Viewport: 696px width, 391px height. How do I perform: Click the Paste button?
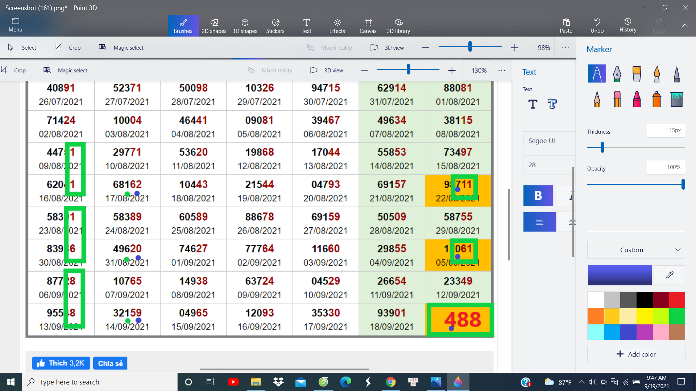pyautogui.click(x=566, y=26)
